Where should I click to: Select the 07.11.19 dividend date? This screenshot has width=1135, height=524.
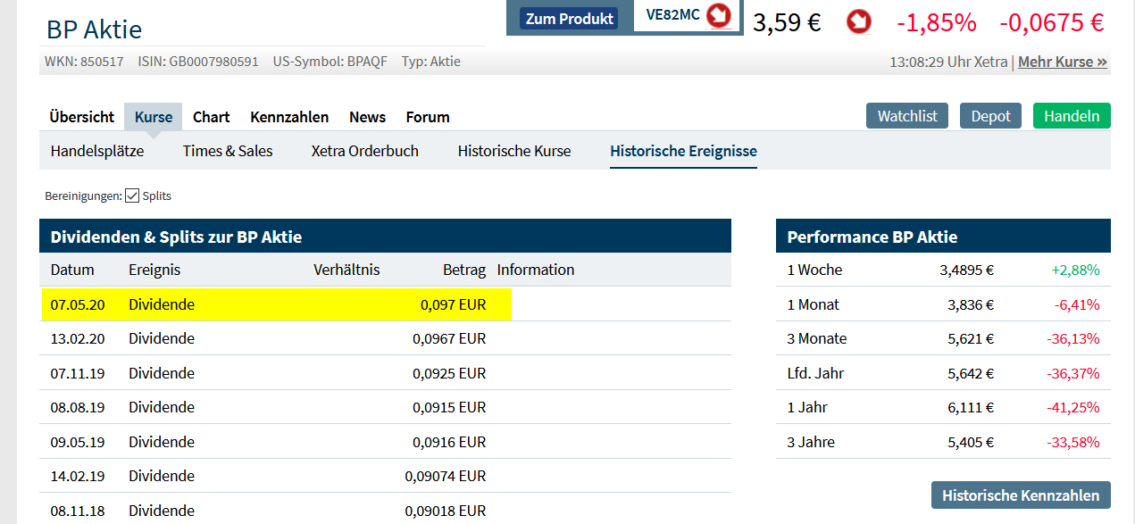pos(78,373)
